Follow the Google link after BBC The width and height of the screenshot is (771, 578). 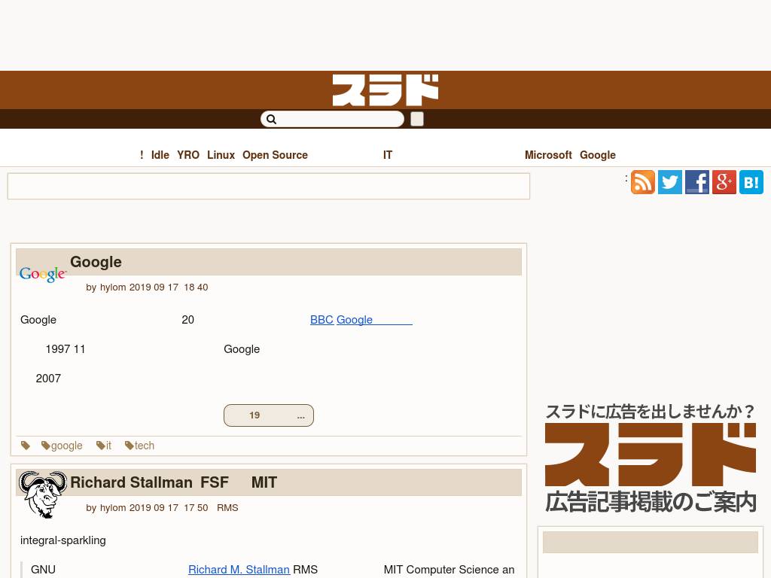coord(374,320)
